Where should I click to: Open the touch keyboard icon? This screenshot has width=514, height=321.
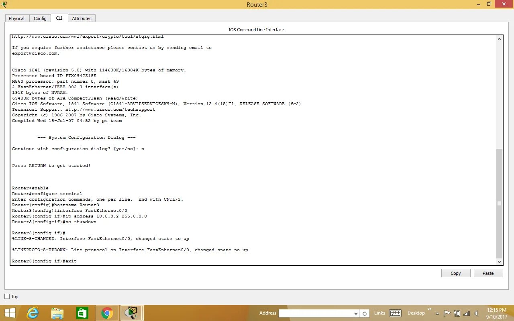point(395,313)
